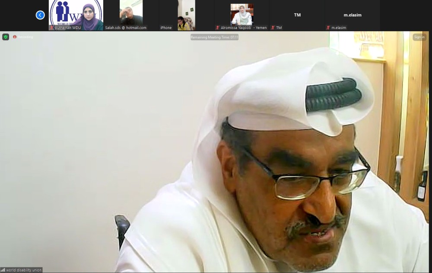The image size is (432, 273).
Task: Click the iPhone name label
Action: click(166, 28)
